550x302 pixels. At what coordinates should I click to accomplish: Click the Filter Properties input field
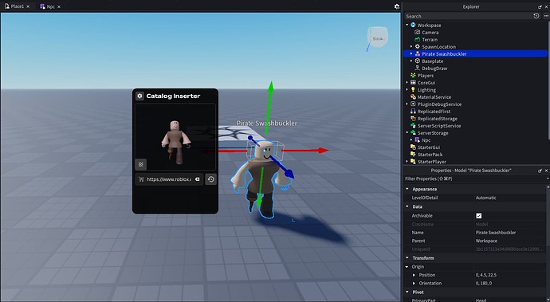(474, 178)
